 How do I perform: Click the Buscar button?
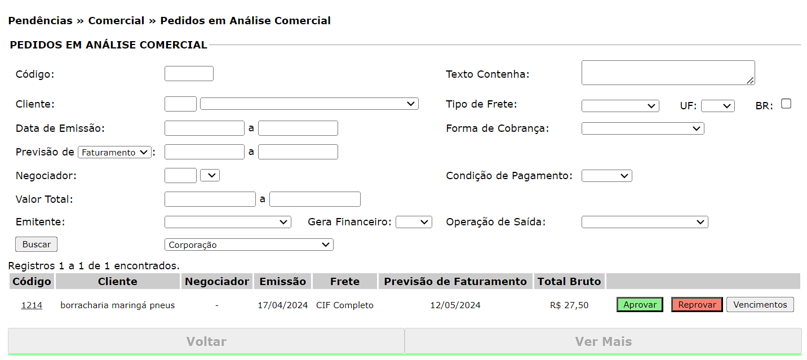pyautogui.click(x=37, y=245)
